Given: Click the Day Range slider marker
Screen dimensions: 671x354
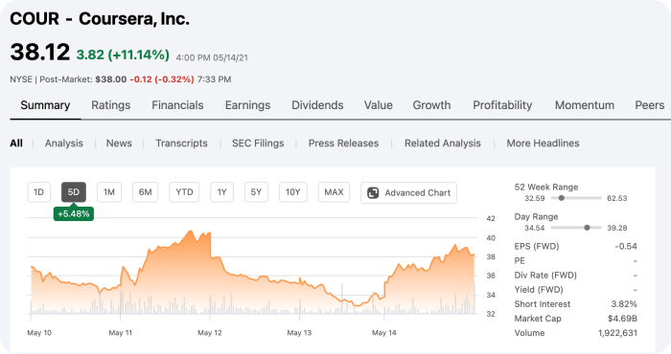Looking at the screenshot, I should [x=587, y=228].
